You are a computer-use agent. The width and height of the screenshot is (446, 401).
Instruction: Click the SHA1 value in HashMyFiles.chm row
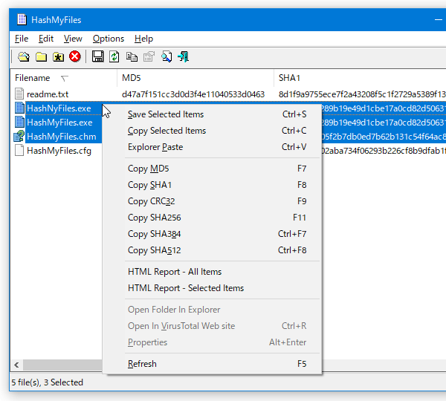point(384,137)
